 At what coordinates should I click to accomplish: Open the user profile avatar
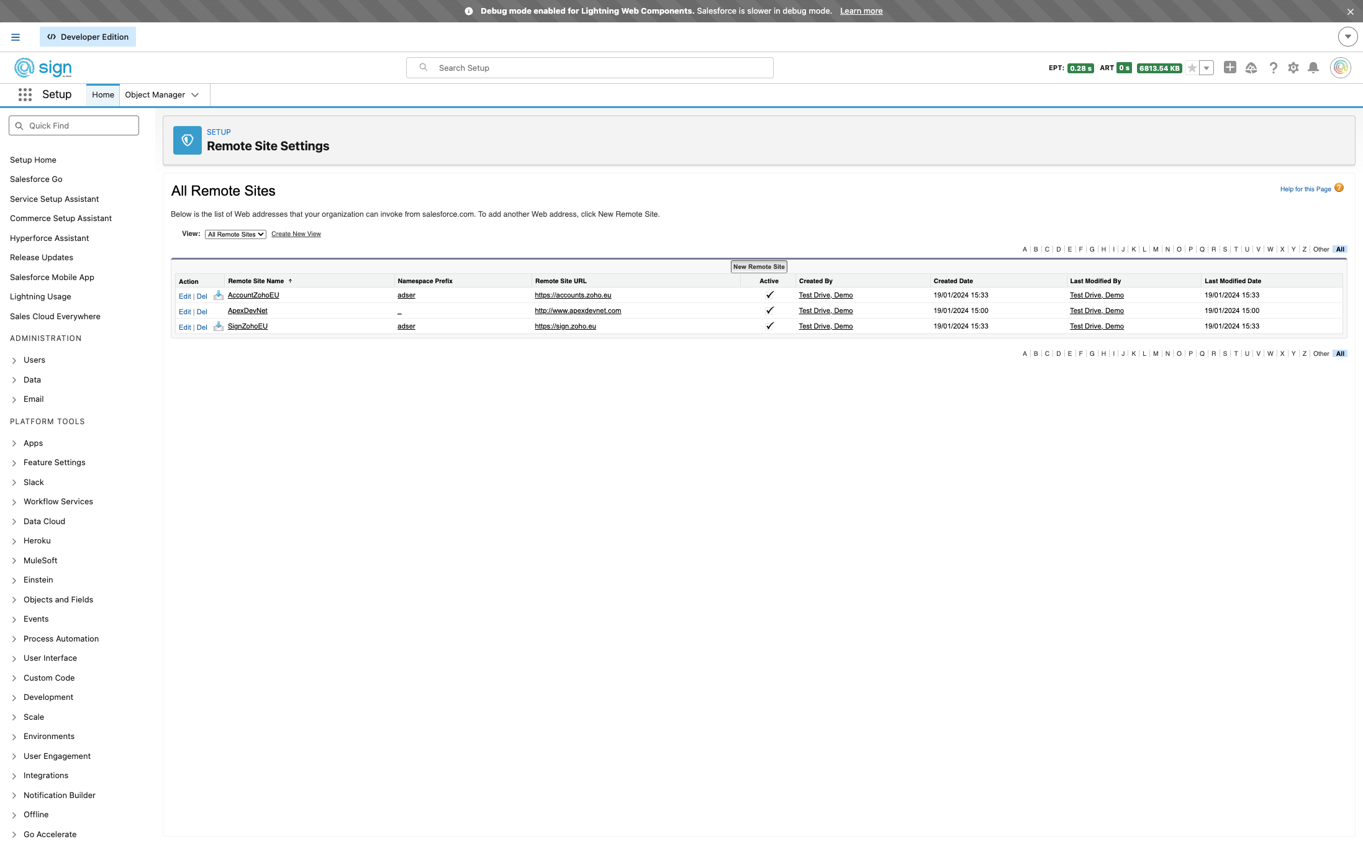coord(1341,68)
